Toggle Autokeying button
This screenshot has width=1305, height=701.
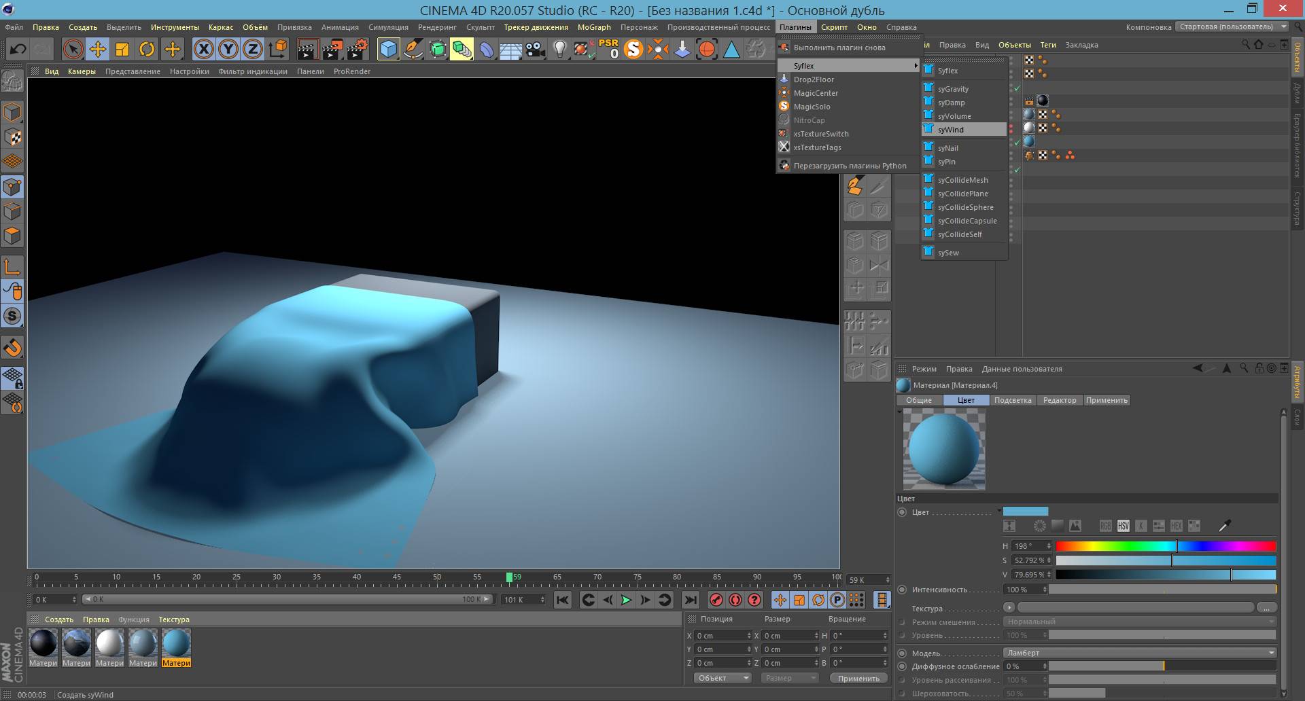735,600
